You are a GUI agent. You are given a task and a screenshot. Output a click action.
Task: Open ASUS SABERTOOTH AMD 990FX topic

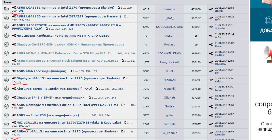[x=66, y=27]
